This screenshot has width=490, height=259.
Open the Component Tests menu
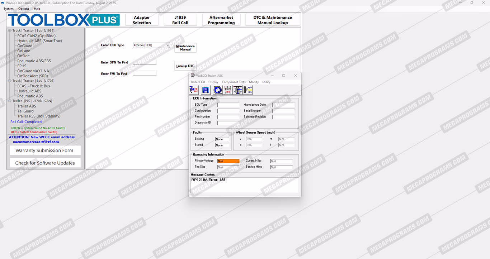coord(234,82)
